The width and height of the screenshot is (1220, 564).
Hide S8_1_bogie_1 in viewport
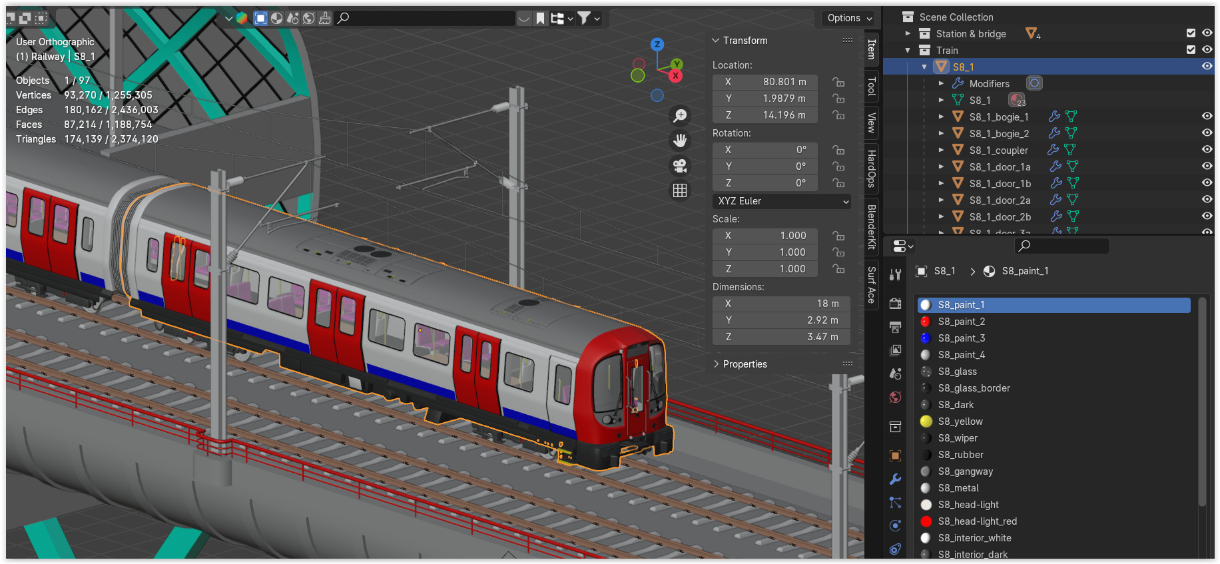coord(1207,117)
